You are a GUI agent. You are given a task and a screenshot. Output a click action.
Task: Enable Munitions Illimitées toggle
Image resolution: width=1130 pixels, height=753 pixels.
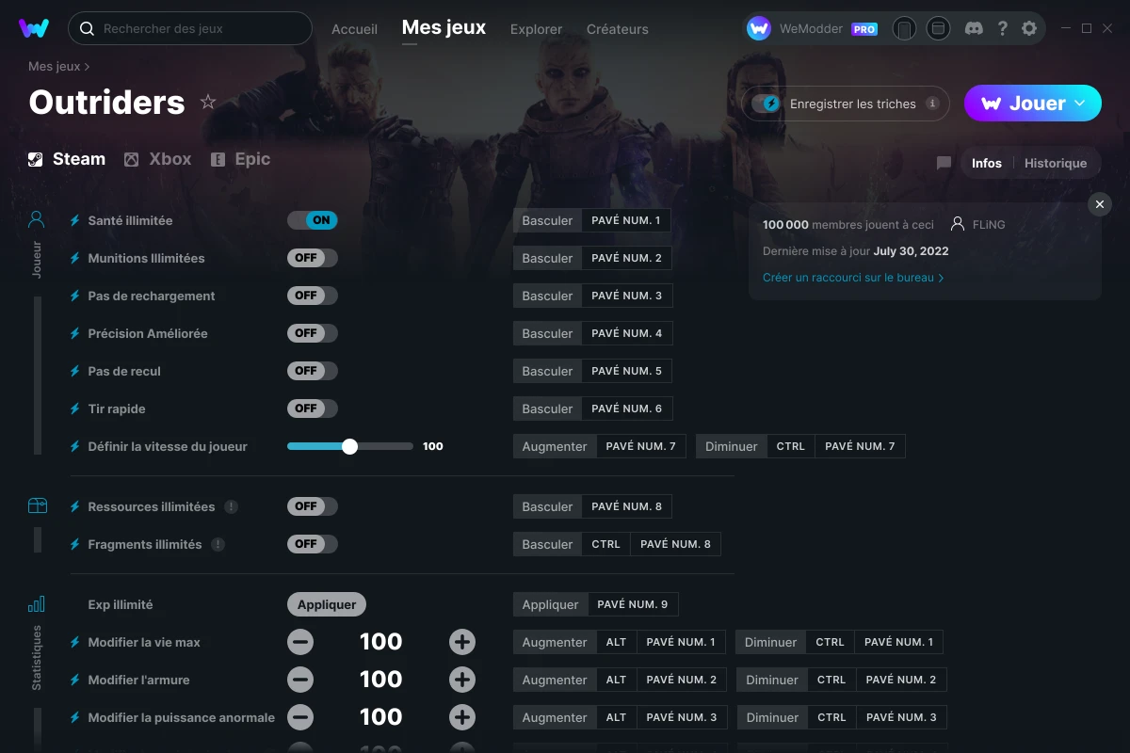point(313,258)
